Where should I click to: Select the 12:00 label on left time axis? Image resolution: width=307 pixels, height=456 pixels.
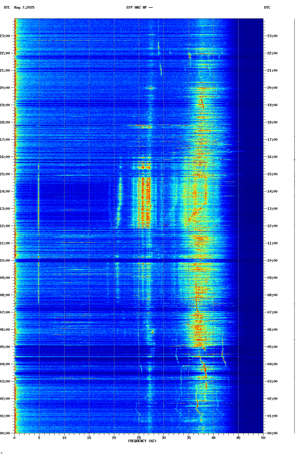pos(5,226)
